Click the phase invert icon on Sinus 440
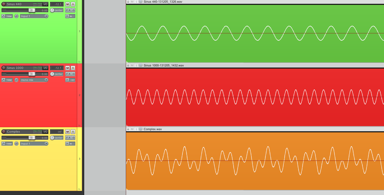 click(x=16, y=16)
